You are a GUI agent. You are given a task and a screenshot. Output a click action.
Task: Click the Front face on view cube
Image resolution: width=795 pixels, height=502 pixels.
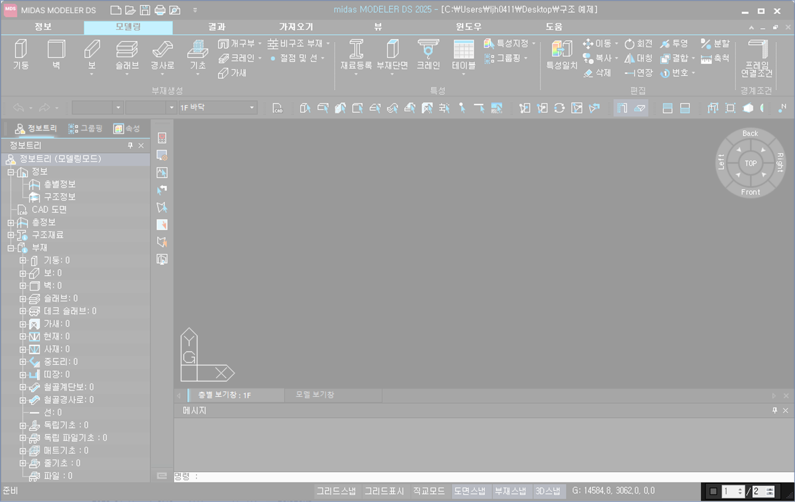coord(751,192)
